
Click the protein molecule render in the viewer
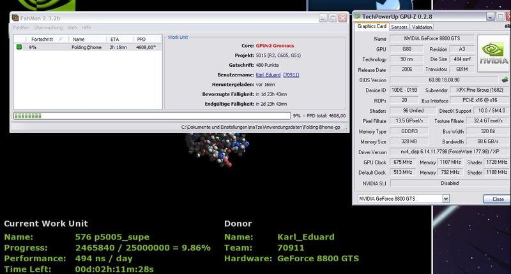(x=217, y=150)
